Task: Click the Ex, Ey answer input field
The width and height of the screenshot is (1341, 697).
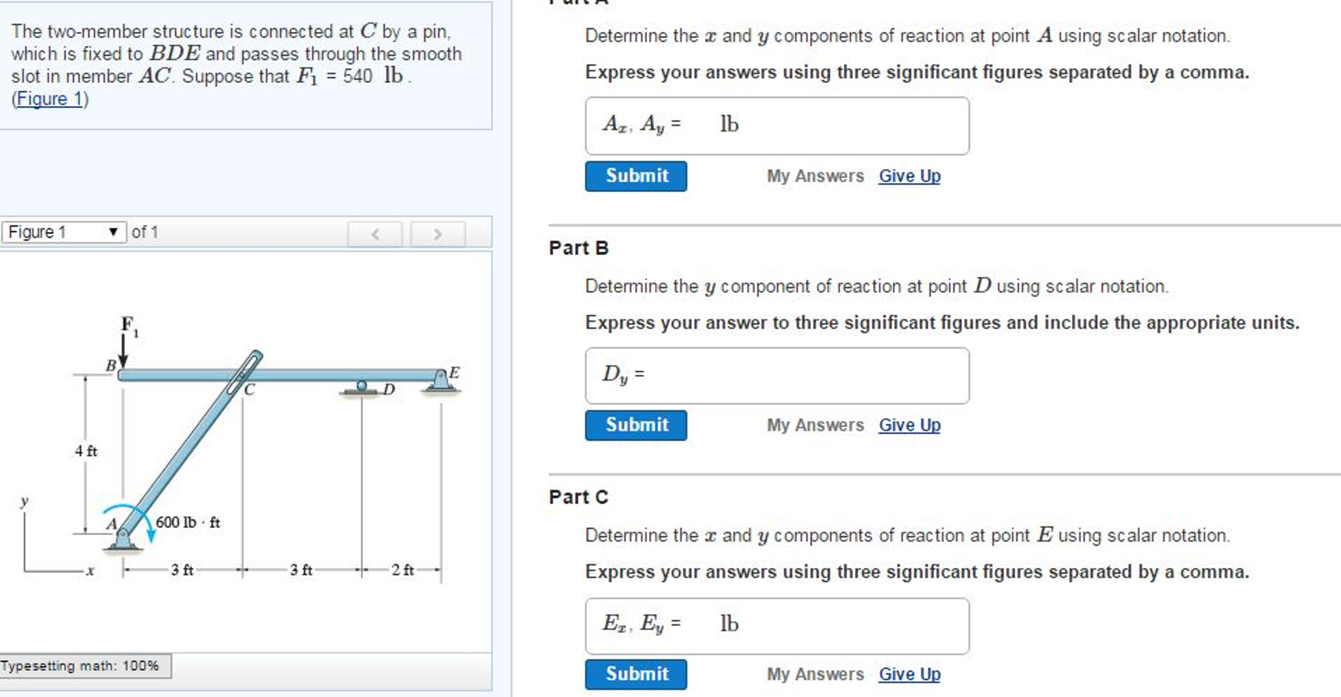Action: pyautogui.click(x=773, y=624)
